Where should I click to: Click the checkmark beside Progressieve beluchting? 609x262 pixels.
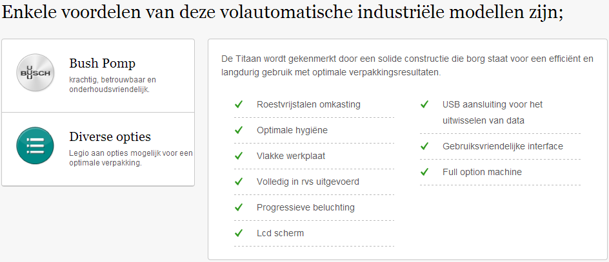(x=239, y=207)
